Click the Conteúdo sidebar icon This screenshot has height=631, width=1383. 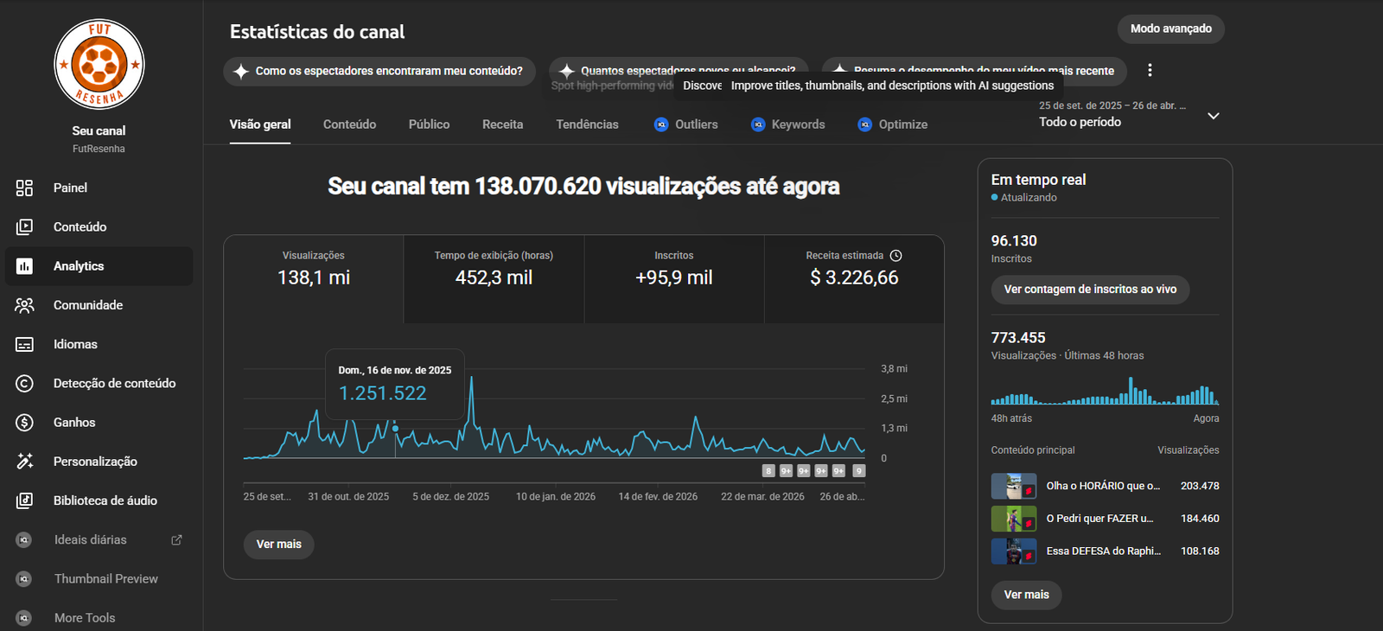[24, 226]
